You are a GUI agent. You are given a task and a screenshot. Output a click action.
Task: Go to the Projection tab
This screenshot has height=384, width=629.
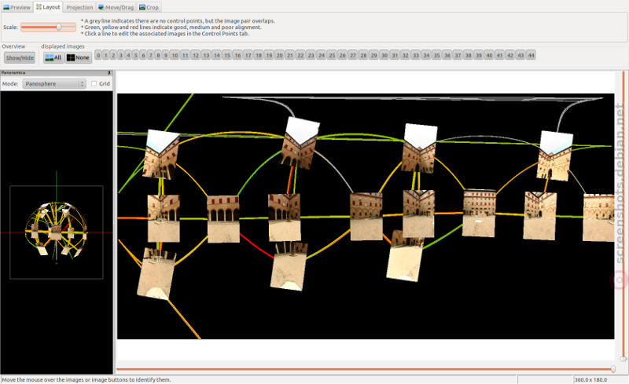click(x=79, y=7)
